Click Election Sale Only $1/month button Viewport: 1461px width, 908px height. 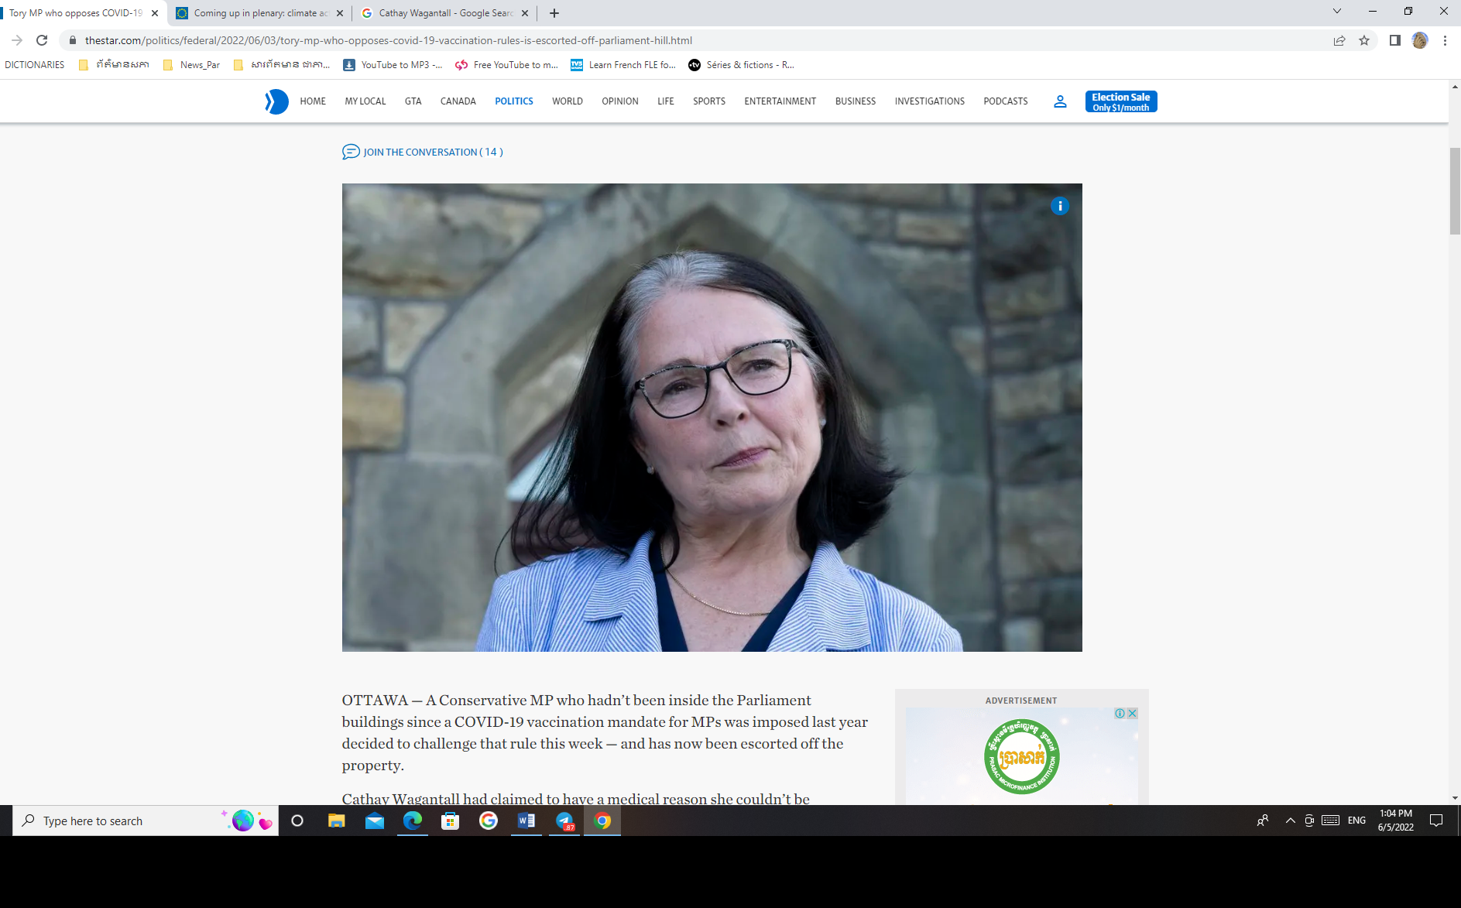[1121, 101]
